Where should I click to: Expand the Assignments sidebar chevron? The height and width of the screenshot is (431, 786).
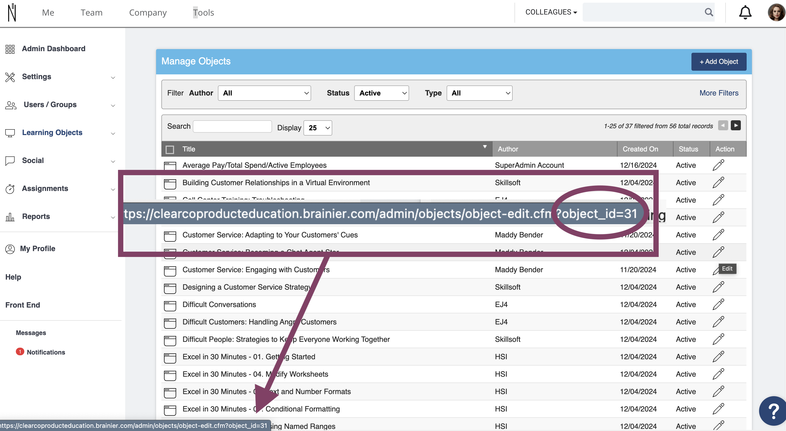coord(113,189)
